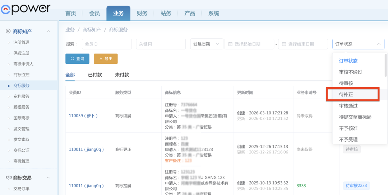Viewport: 388px width, 195px height.
Task: Select 待补正 from the status list
Action: coord(352,95)
